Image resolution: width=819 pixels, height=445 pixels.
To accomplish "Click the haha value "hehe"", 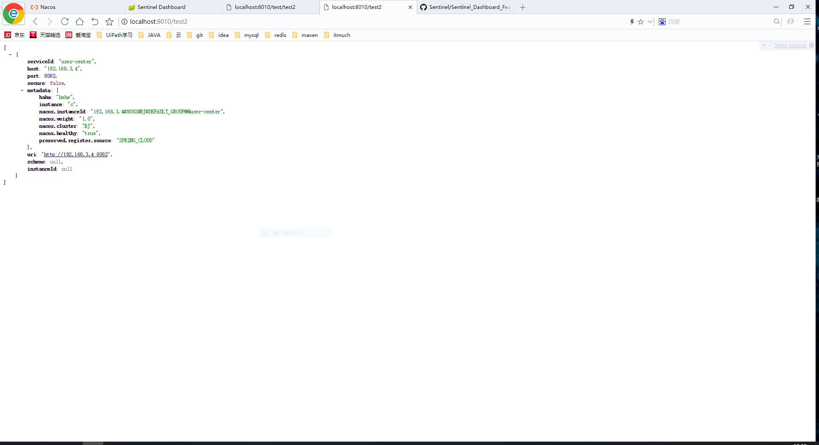I will click(65, 97).
